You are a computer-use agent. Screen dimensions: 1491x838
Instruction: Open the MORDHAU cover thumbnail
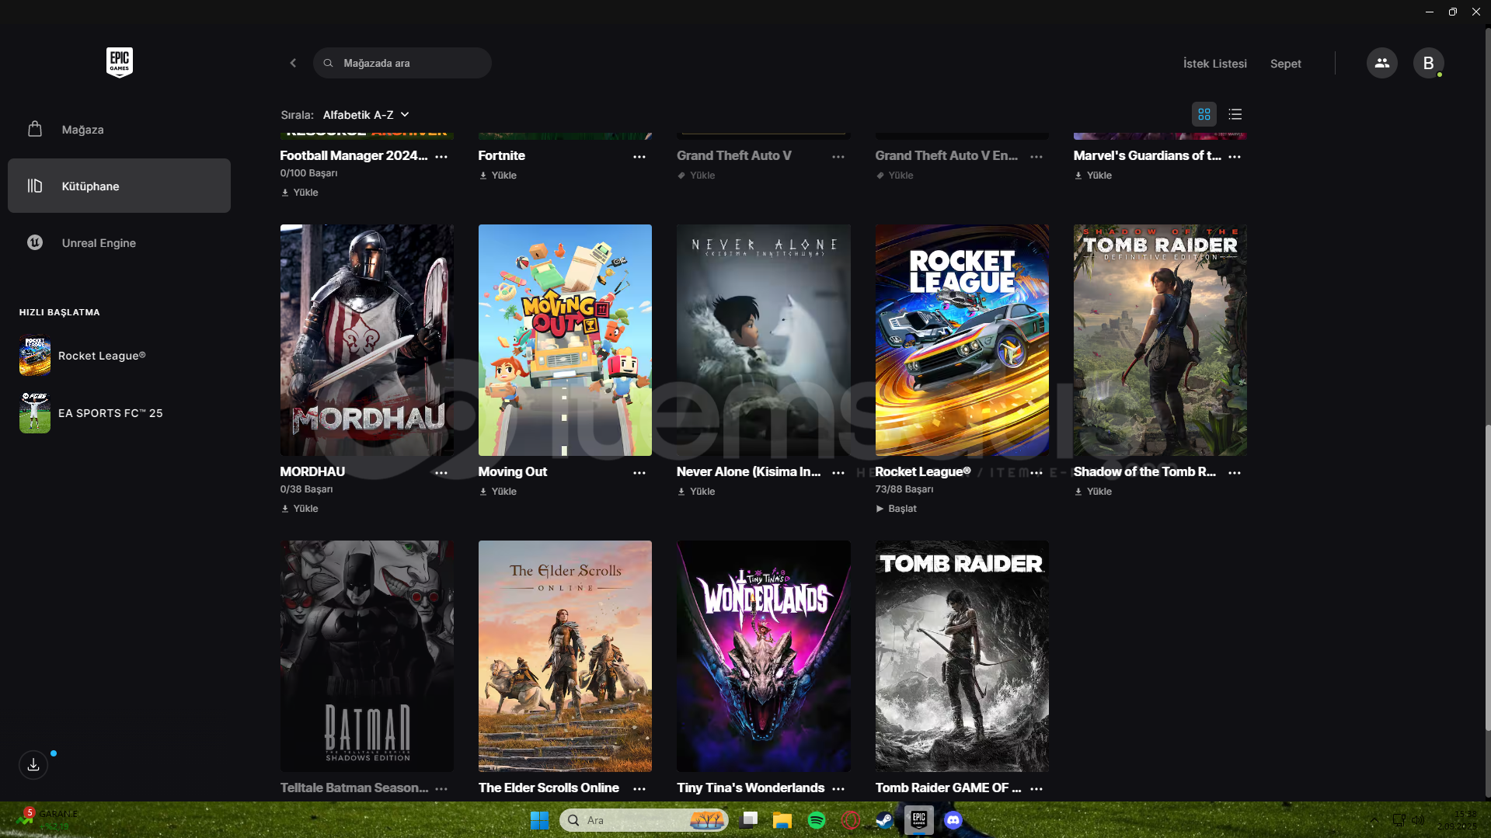(x=367, y=340)
